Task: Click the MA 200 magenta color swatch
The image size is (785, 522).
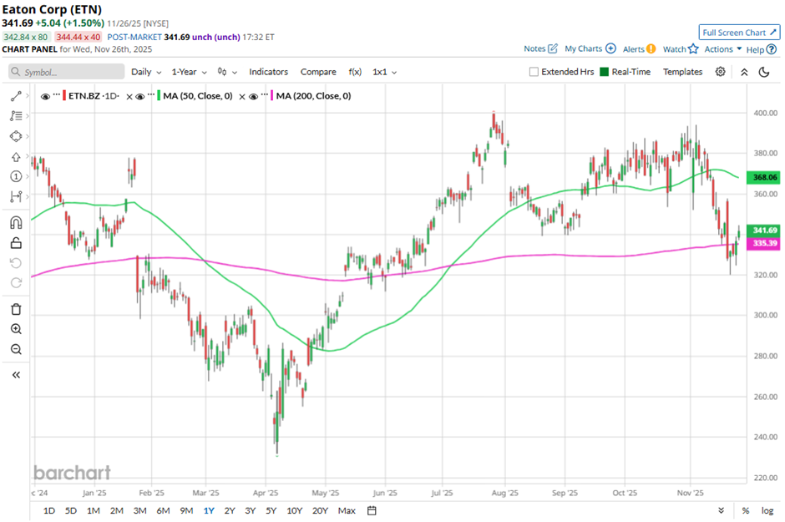Action: click(x=271, y=96)
